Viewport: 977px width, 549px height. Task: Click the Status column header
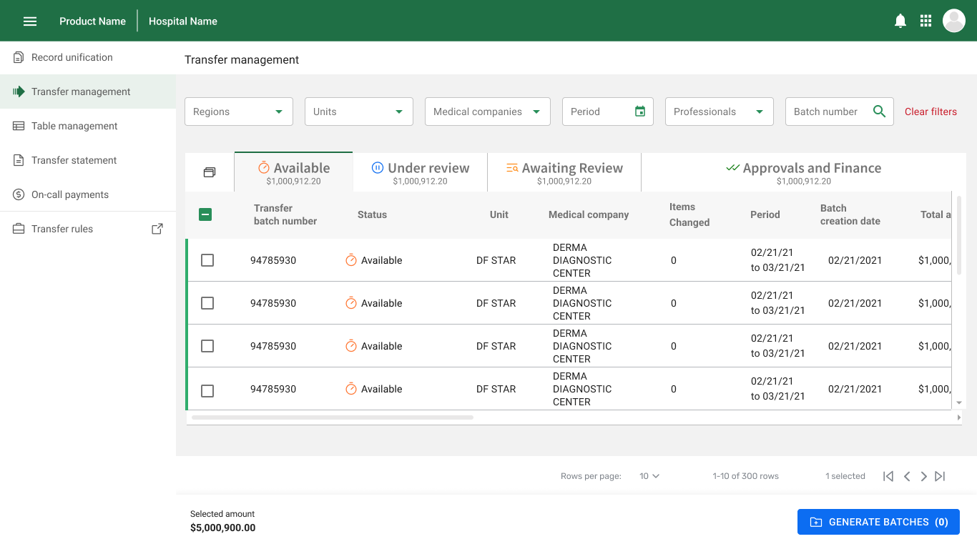click(372, 214)
